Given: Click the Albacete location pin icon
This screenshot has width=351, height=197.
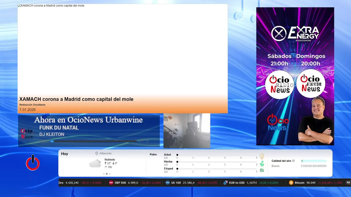Looking at the screenshot, I should coord(97,153).
